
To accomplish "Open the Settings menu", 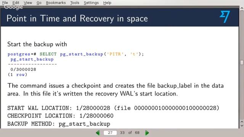I will click(x=91, y=3).
